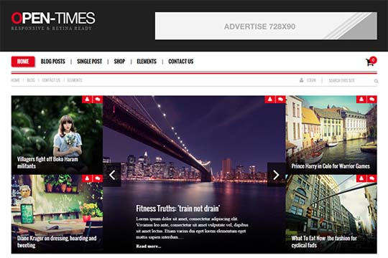The height and width of the screenshot is (258, 388).
Task: Click the Login link
Action: pyautogui.click(x=311, y=80)
